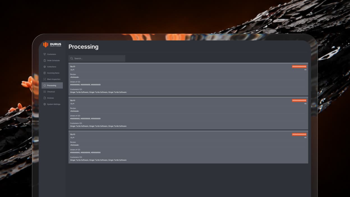The width and height of the screenshot is (350, 197).
Task: Open Customers via its people icon
Action: 45,54
